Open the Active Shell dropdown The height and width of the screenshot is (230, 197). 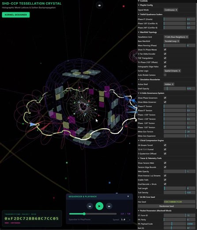tap(169, 84)
